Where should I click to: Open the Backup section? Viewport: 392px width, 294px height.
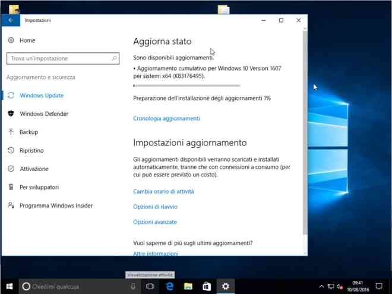(29, 132)
